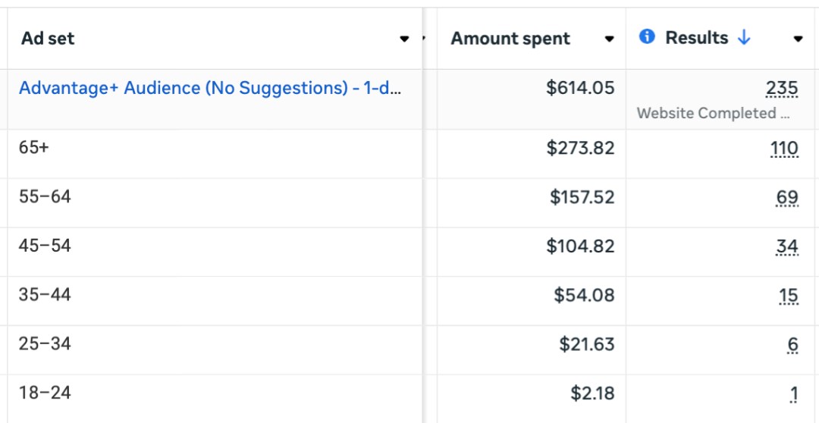Open the Amount spent column dropdown
Image resolution: width=819 pixels, height=423 pixels.
(609, 39)
